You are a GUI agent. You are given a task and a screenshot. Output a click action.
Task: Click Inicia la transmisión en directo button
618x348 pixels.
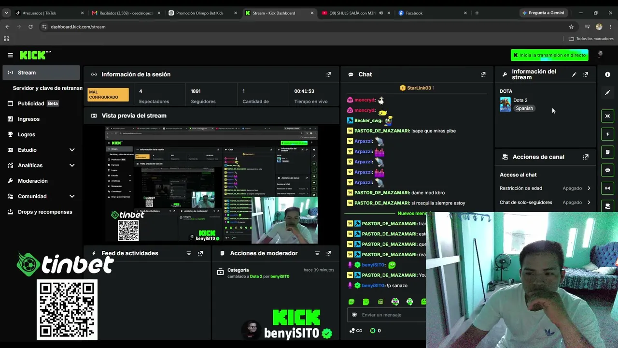point(549,55)
